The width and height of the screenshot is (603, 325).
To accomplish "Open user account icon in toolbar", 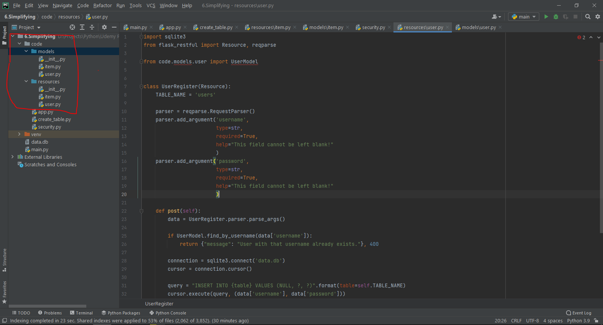I will point(496,17).
